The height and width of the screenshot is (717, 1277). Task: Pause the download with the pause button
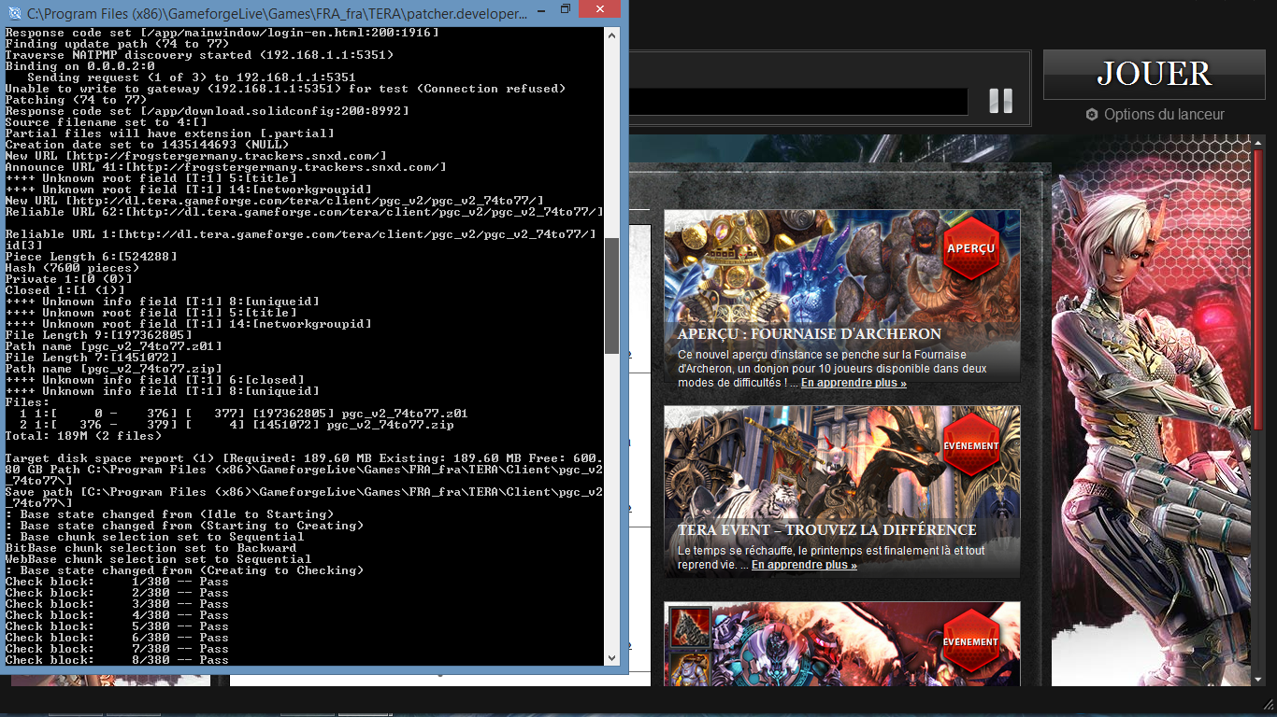coord(1000,101)
